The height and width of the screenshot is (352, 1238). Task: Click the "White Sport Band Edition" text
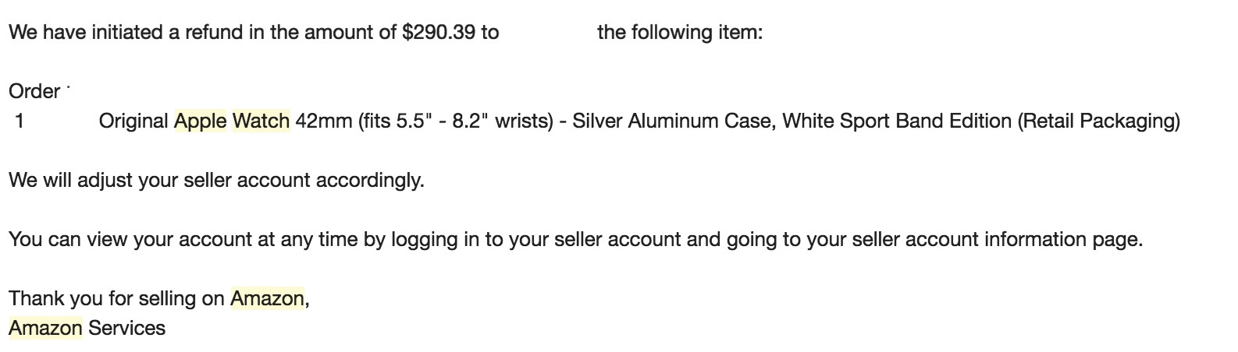coord(897,121)
